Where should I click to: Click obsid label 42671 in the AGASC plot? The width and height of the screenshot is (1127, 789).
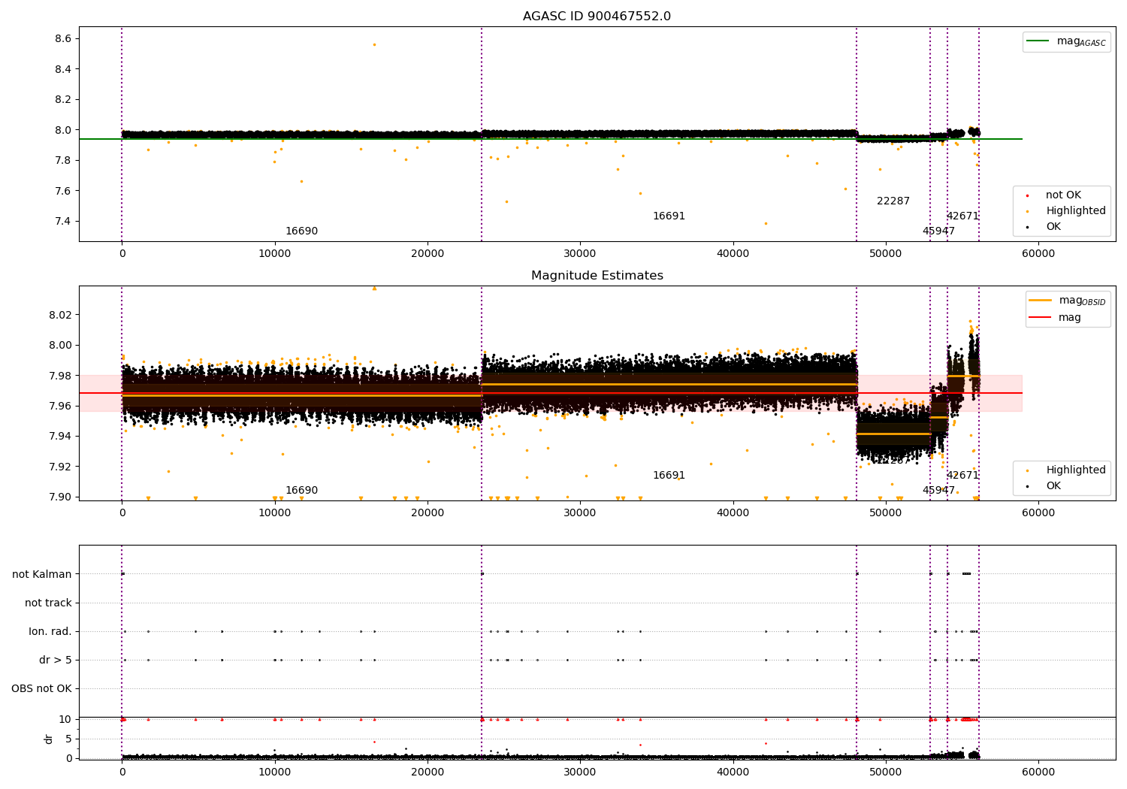pos(962,216)
